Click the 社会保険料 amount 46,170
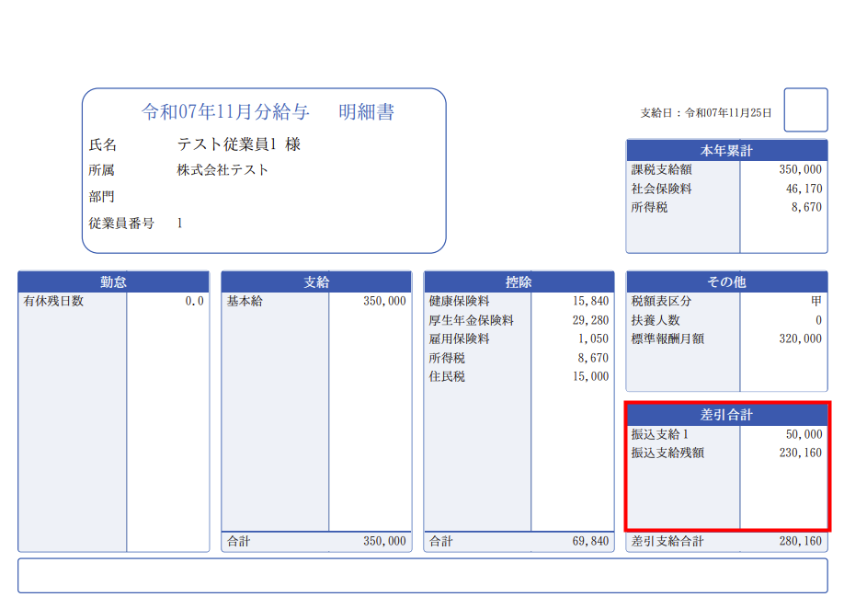The height and width of the screenshot is (597, 844). click(x=803, y=189)
